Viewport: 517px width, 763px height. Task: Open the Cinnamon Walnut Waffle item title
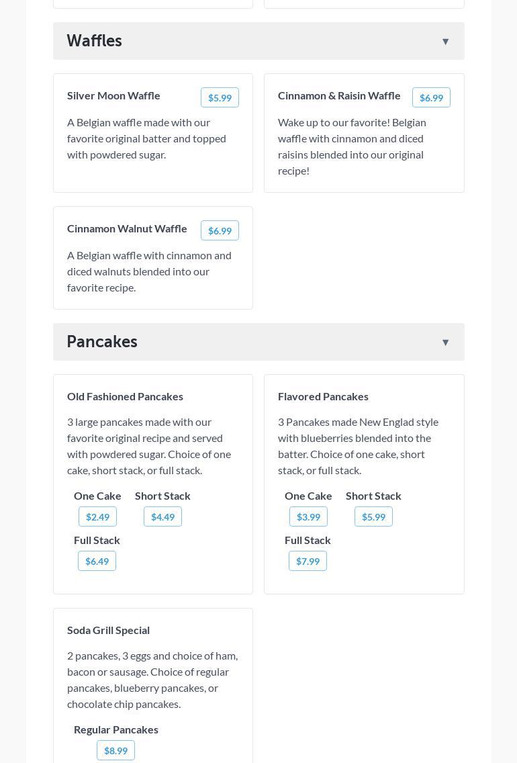[x=127, y=228]
